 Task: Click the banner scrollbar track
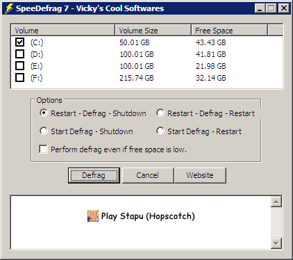pyautogui.click(x=276, y=222)
